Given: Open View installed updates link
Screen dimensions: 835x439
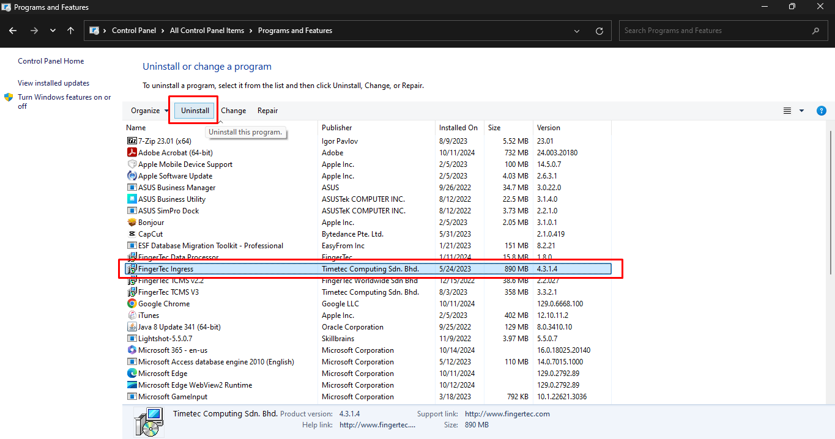Looking at the screenshot, I should coord(53,83).
